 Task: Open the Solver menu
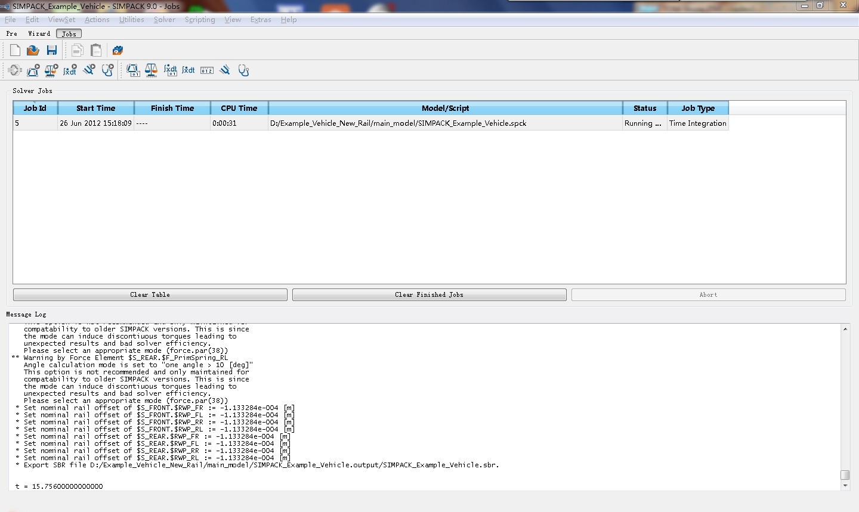[164, 20]
